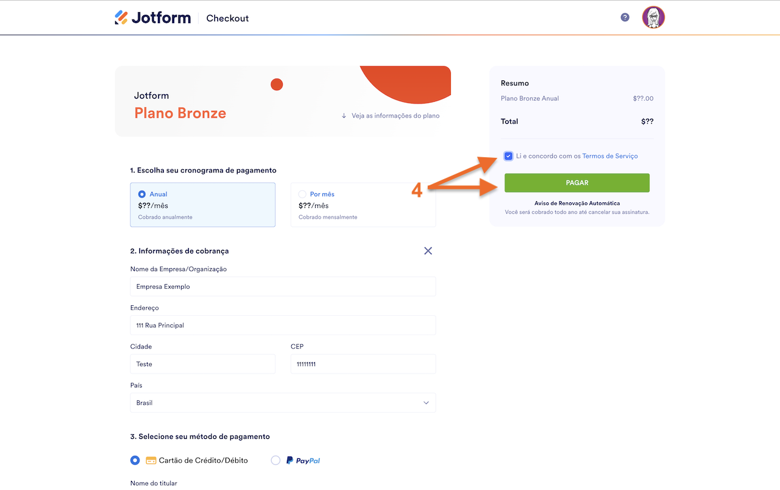Expand the chevron on the Brasil selector
Screen dimensions: 780x490
click(x=427, y=403)
